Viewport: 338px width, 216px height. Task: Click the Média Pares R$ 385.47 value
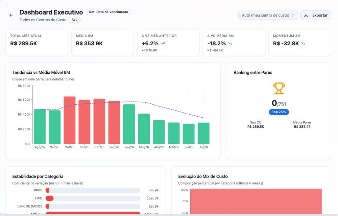302,127
